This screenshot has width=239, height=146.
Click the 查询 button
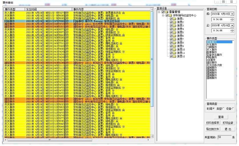click(221, 117)
